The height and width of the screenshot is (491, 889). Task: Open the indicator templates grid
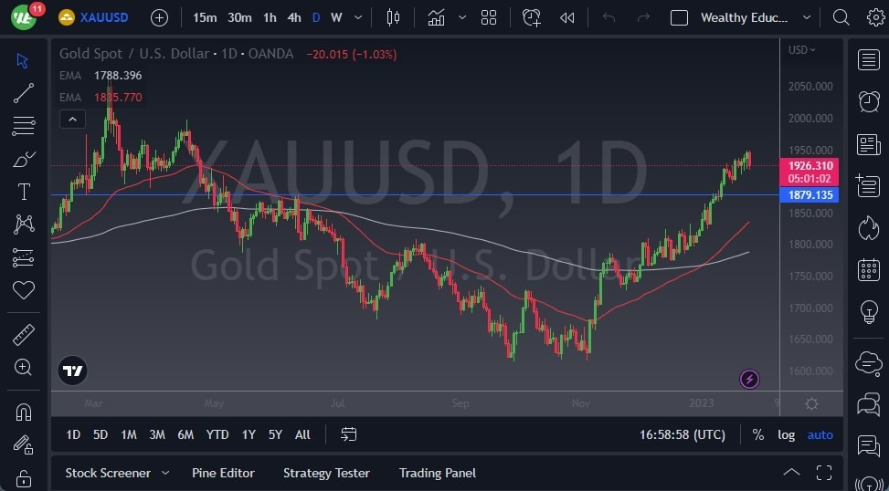(489, 17)
